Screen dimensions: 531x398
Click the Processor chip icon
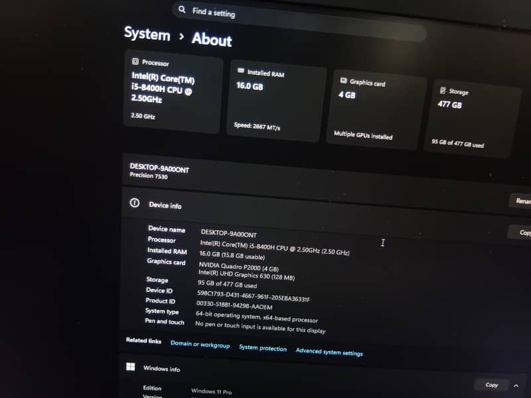point(135,61)
